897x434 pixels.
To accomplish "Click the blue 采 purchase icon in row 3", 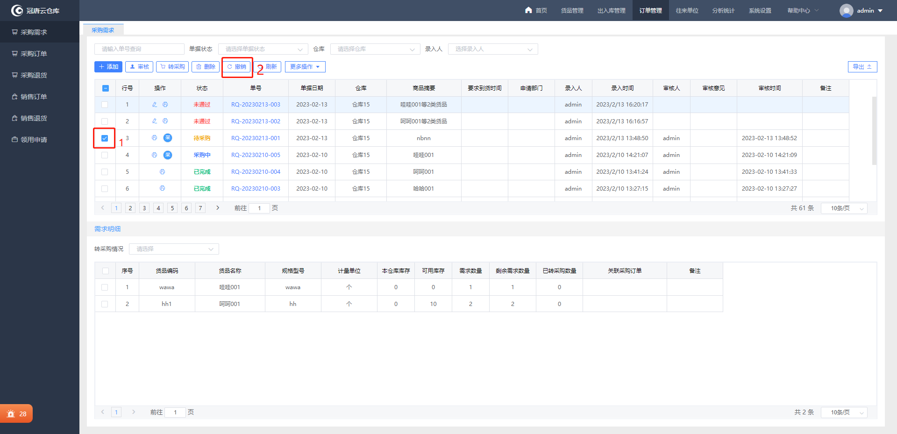I will click(x=168, y=138).
